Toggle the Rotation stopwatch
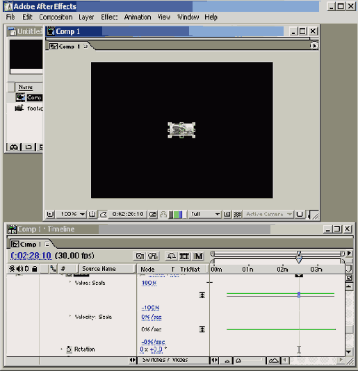Viewport: 358px width, 371px height. point(69,349)
